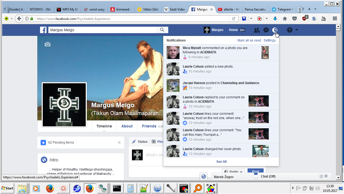Click the blue S extension icon

click(314, 19)
